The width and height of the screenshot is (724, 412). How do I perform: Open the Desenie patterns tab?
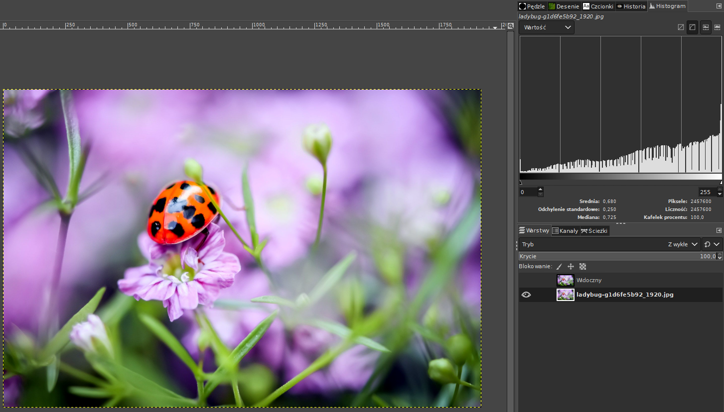[564, 6]
